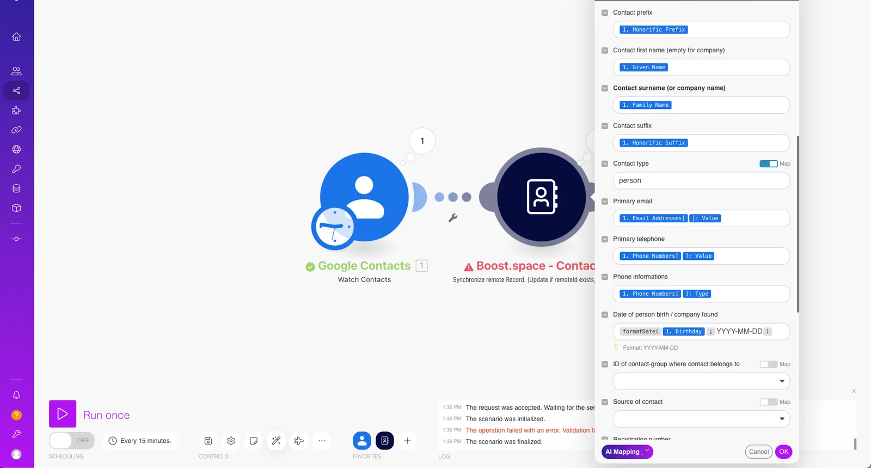Toggle the Date of person birth checkbox
Image resolution: width=871 pixels, height=468 pixels.
(605, 314)
